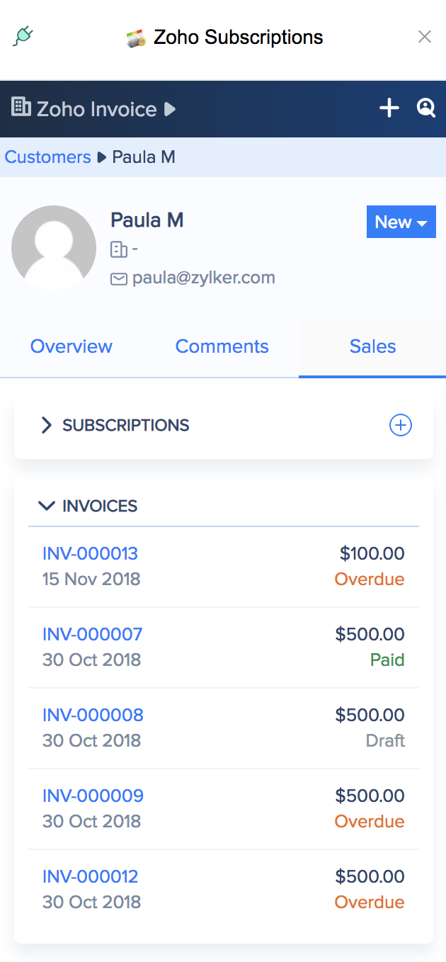
Task: Click the Zoho Invoice building icon
Action: click(21, 108)
